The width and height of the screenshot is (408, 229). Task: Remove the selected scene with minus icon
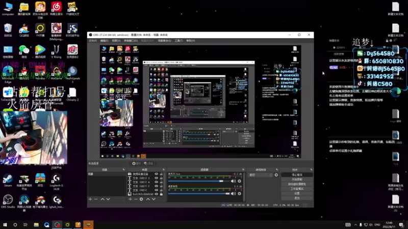coord(96,199)
